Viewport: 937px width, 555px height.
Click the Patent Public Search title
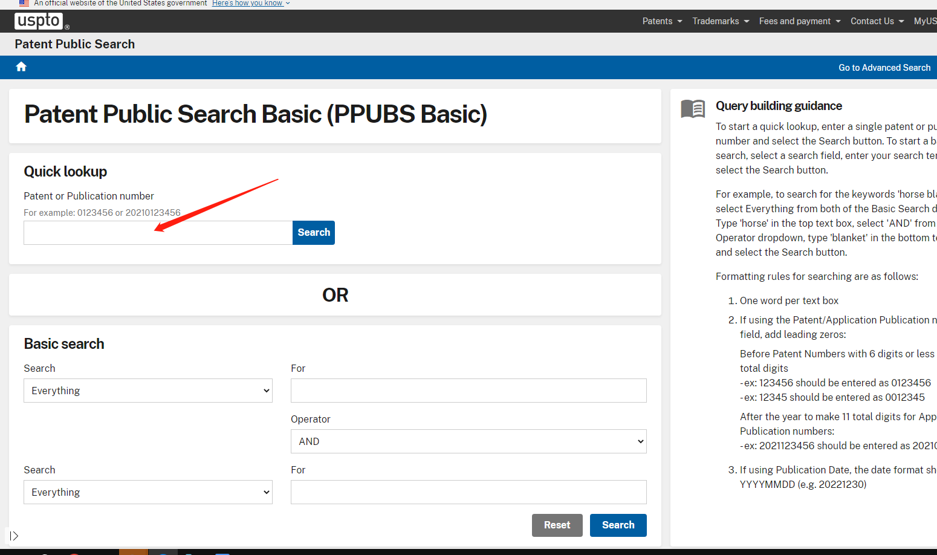[75, 44]
